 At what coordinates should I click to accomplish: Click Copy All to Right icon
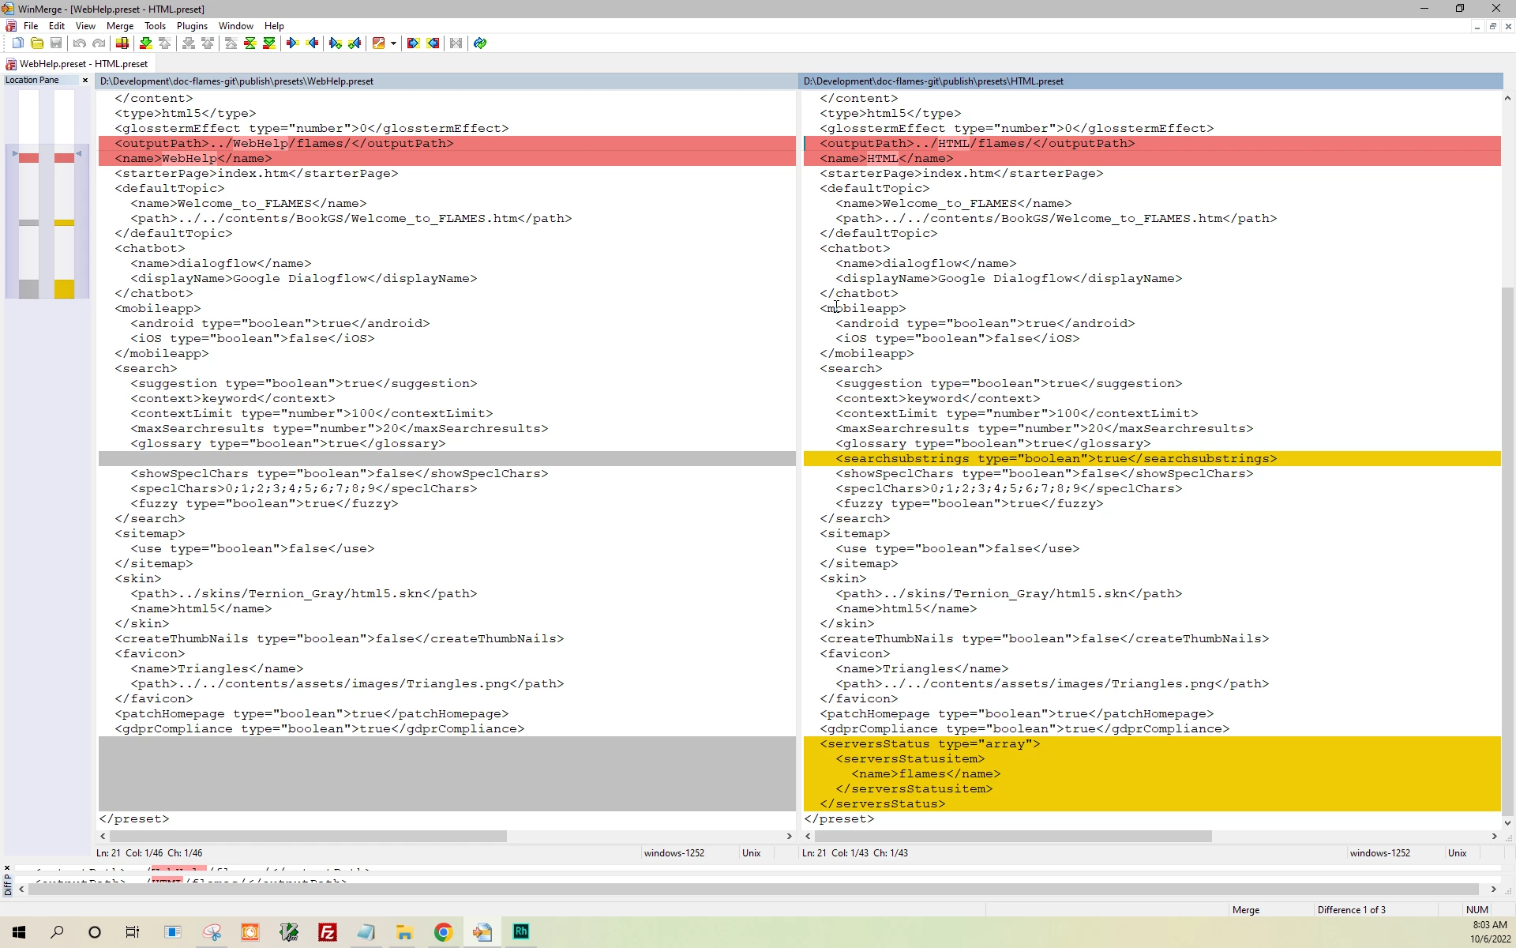coord(413,43)
